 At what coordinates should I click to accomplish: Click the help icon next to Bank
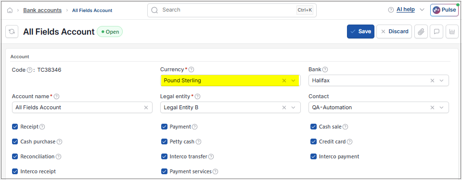[x=325, y=69]
